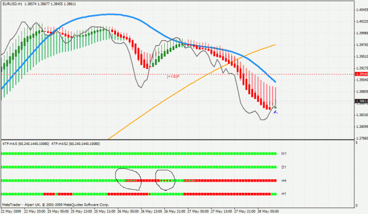
Task: Click the 28 May 05:00 time label
Action: (x=268, y=211)
